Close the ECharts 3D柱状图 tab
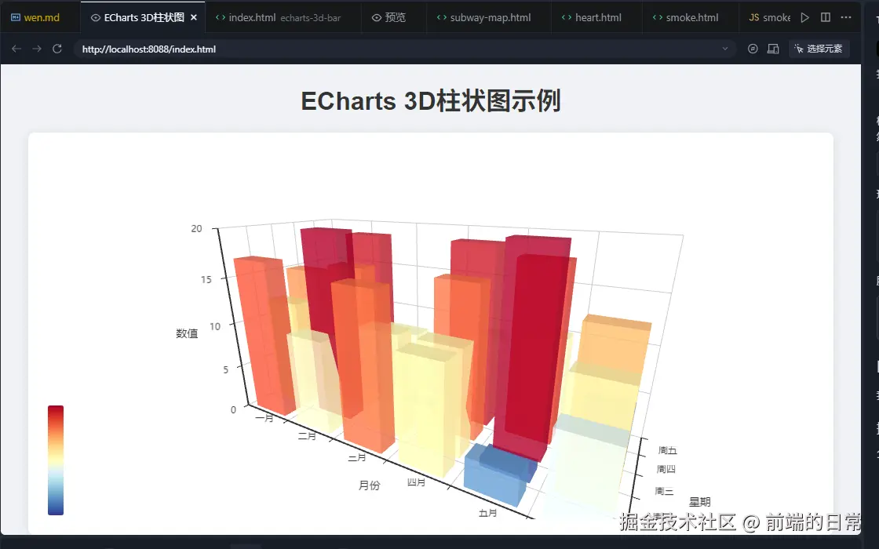 click(x=194, y=17)
